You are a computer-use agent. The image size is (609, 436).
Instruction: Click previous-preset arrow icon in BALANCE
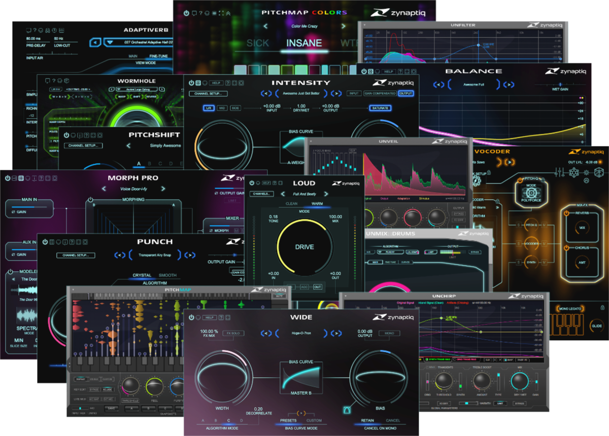[440, 84]
